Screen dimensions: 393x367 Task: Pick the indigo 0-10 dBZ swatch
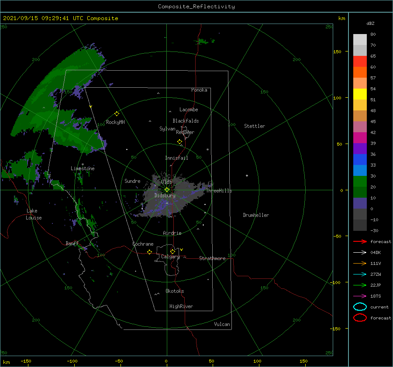(x=360, y=203)
